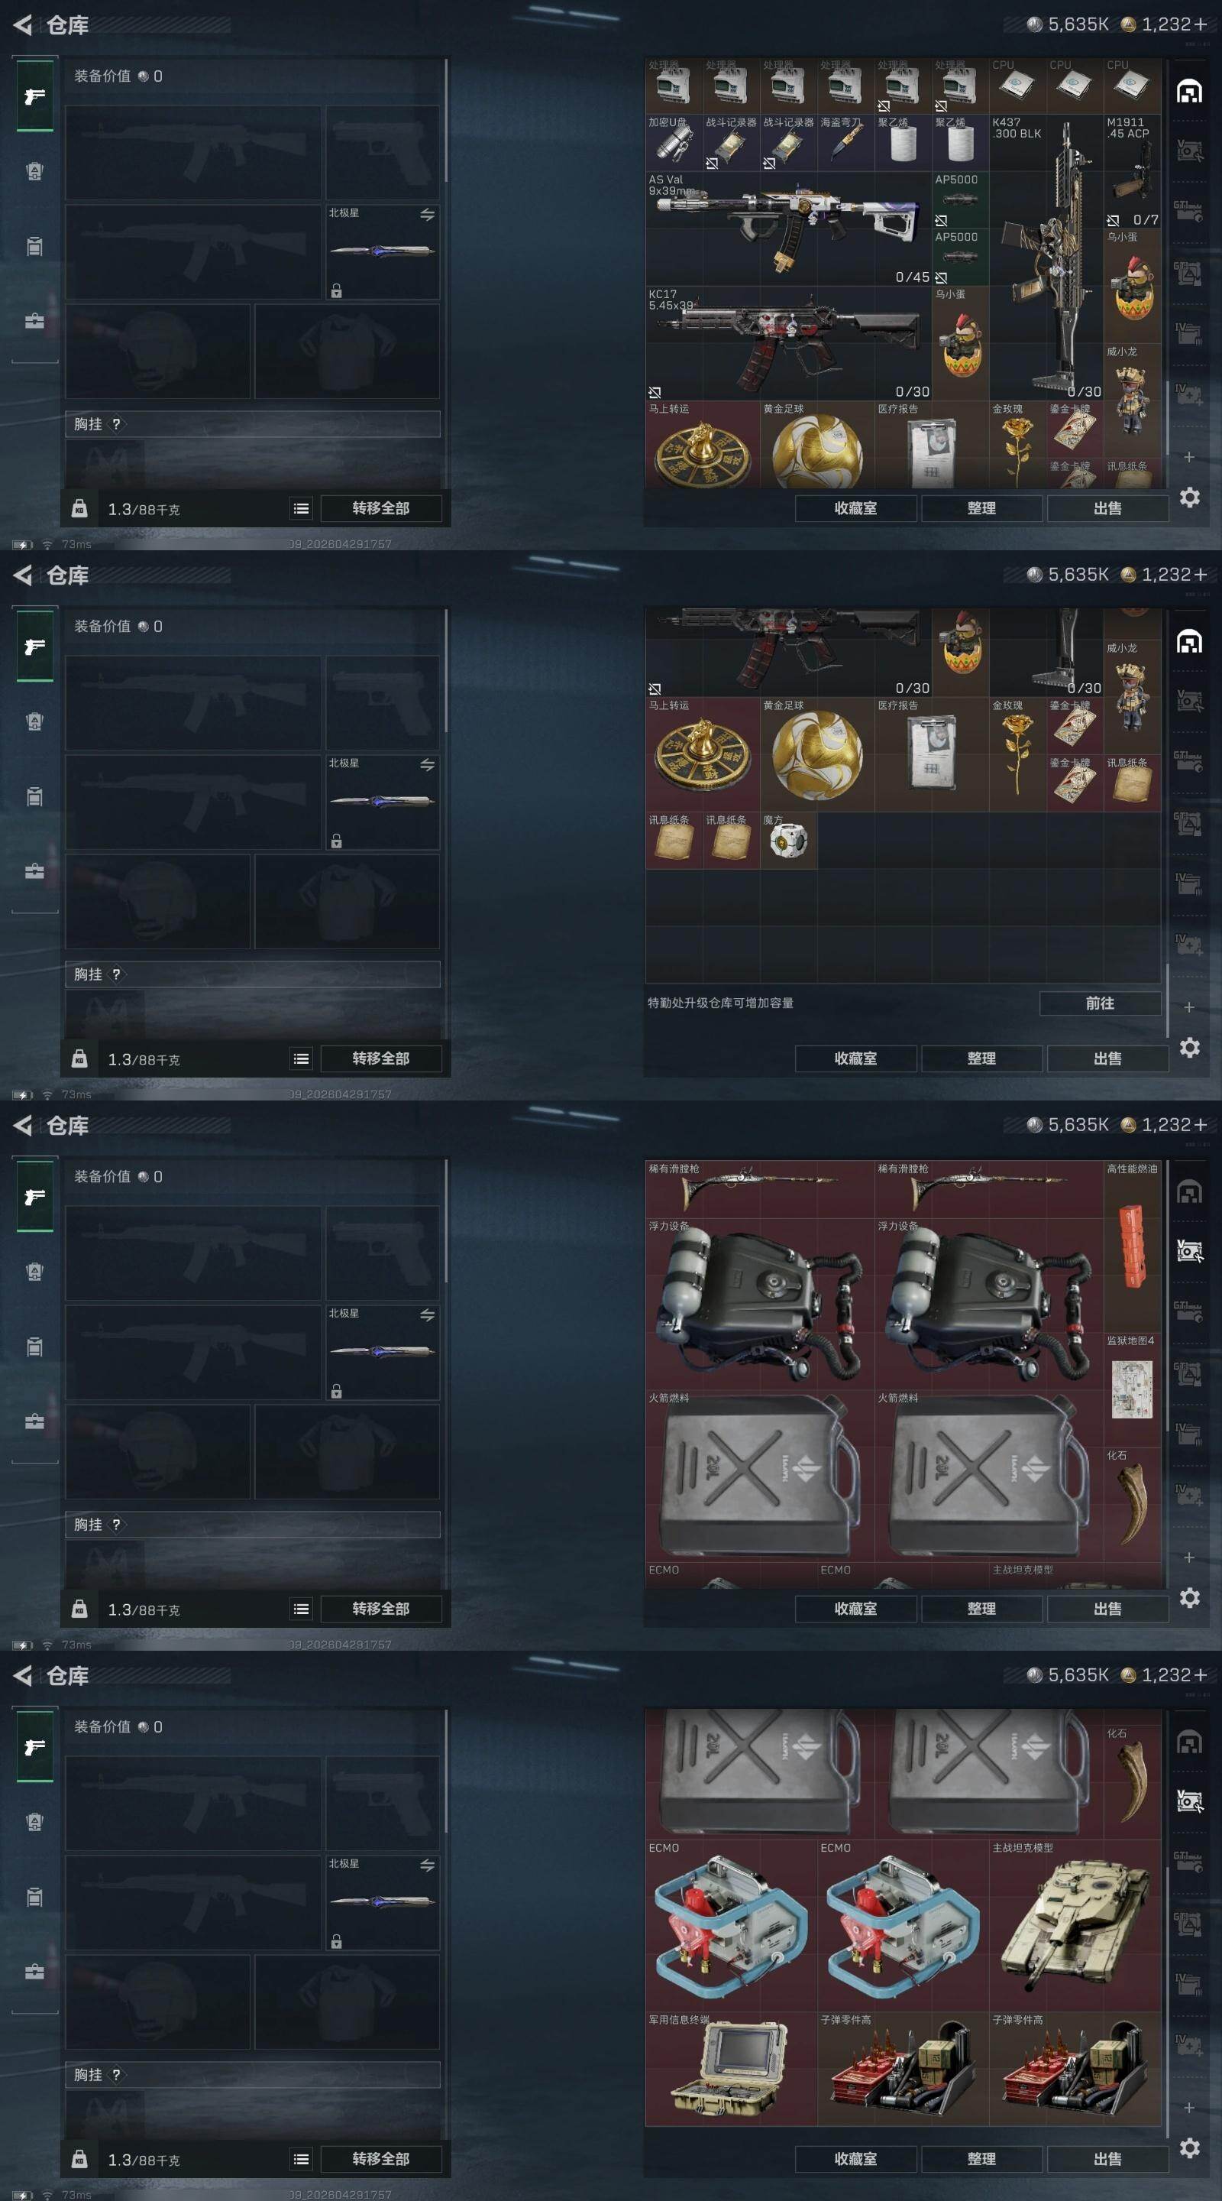Image resolution: width=1222 pixels, height=2201 pixels.
Task: Select the KC17 5.45x39 rifle
Action: pyautogui.click(x=787, y=343)
